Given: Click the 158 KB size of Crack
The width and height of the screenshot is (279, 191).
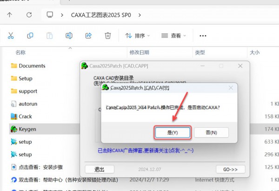Looking at the screenshot, I should point(272,117).
